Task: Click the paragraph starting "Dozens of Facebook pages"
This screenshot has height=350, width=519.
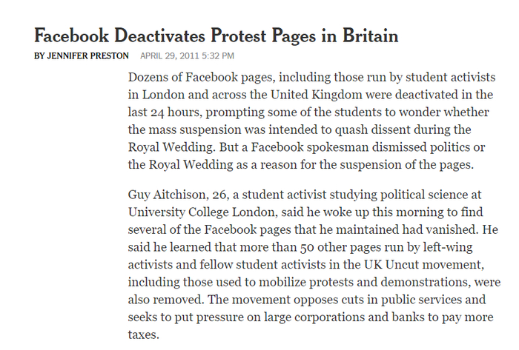Action: [311, 121]
